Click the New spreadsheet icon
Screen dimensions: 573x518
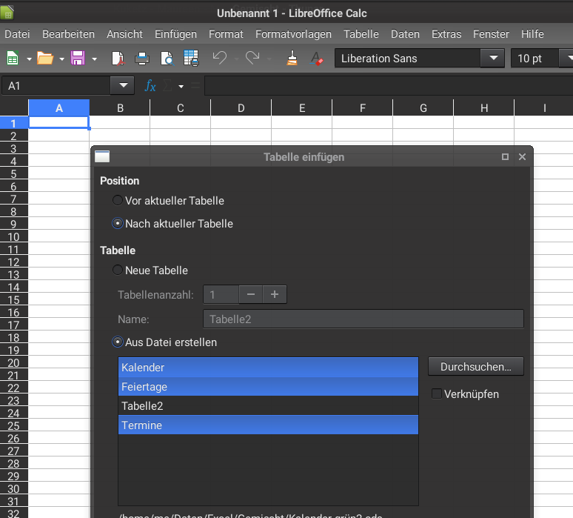click(x=13, y=58)
